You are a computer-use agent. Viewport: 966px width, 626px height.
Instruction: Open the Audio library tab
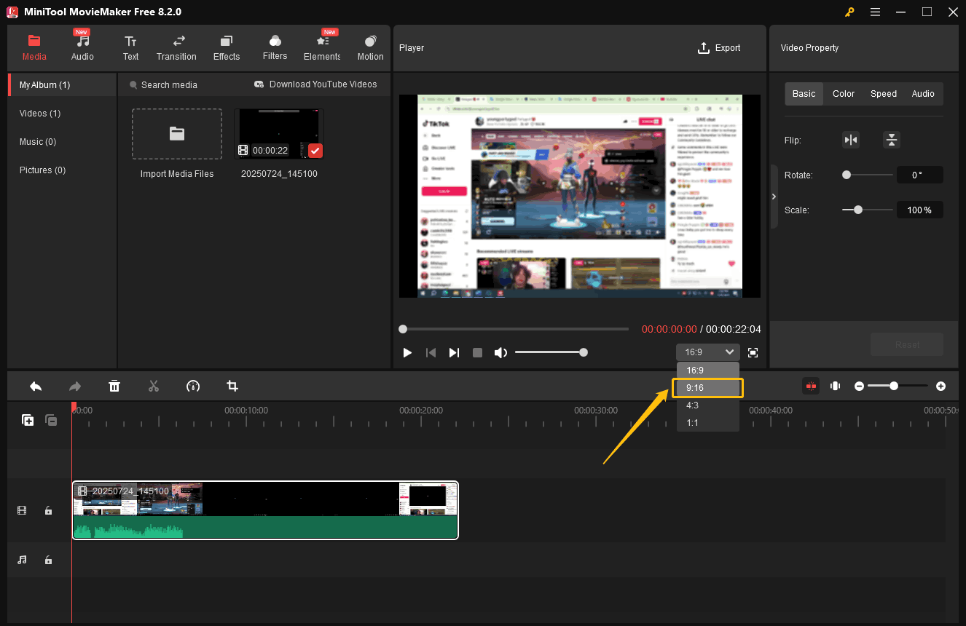[x=82, y=47]
